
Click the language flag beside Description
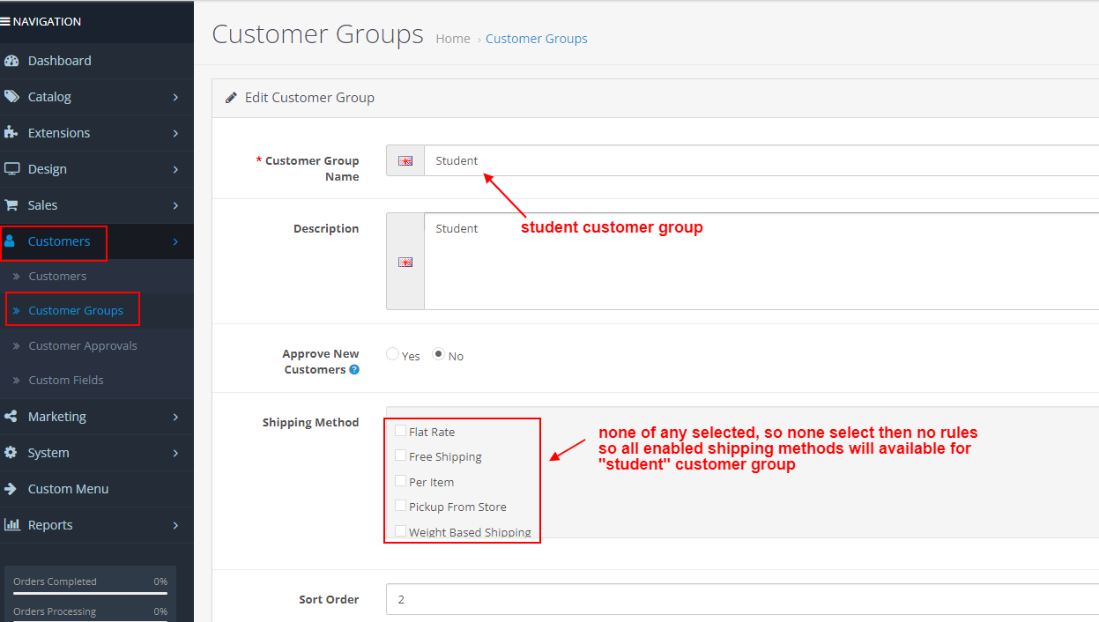(405, 262)
